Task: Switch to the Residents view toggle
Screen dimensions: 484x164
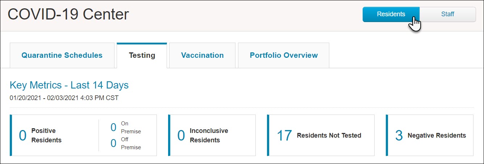Action: coord(391,14)
